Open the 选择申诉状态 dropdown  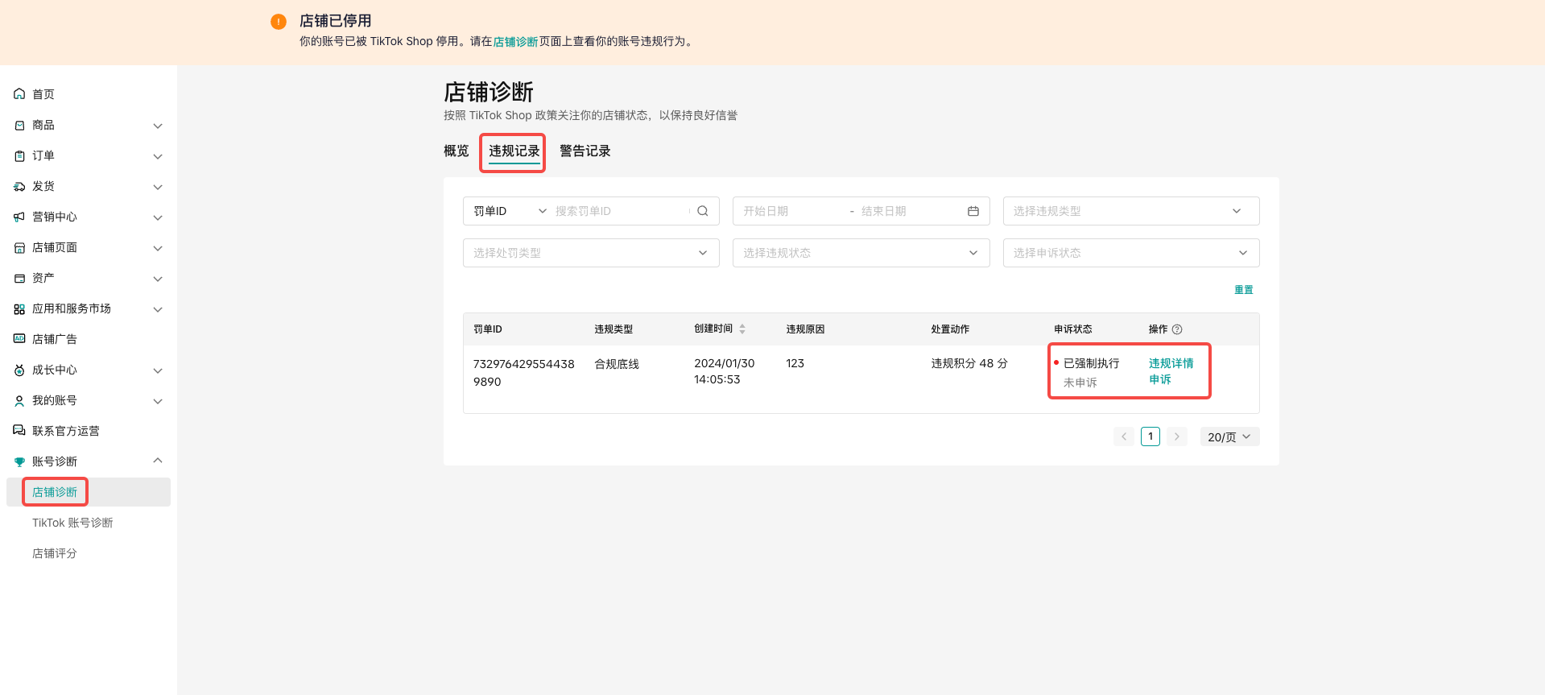(x=1130, y=253)
